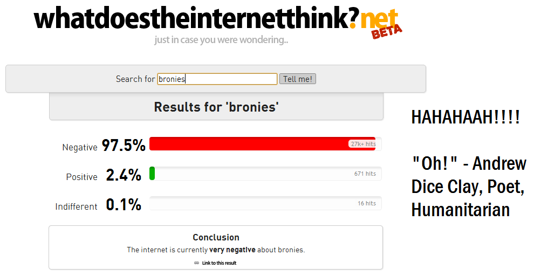The image size is (555, 276).
Task: Click the 'just in case you were wondering' tagline
Action: point(221,40)
